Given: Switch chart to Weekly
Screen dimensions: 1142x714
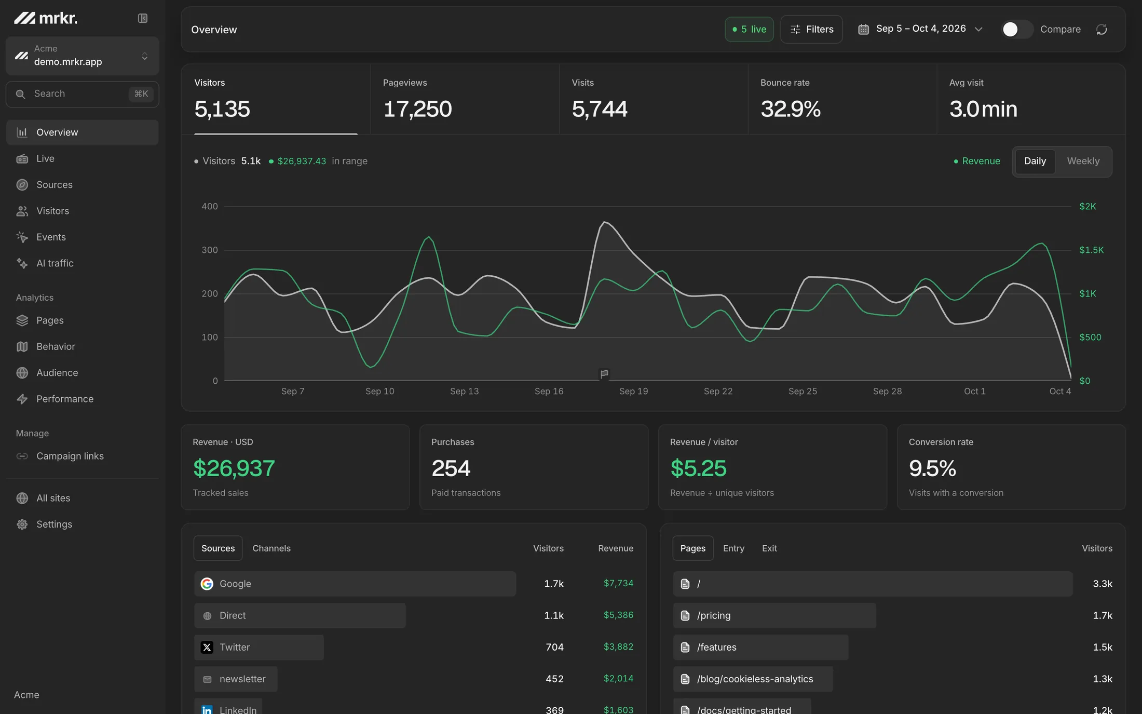Looking at the screenshot, I should [1083, 161].
